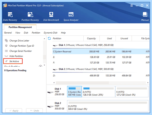Sort by Unused column header
This screenshot has height=115, width=152.
tap(124, 39)
